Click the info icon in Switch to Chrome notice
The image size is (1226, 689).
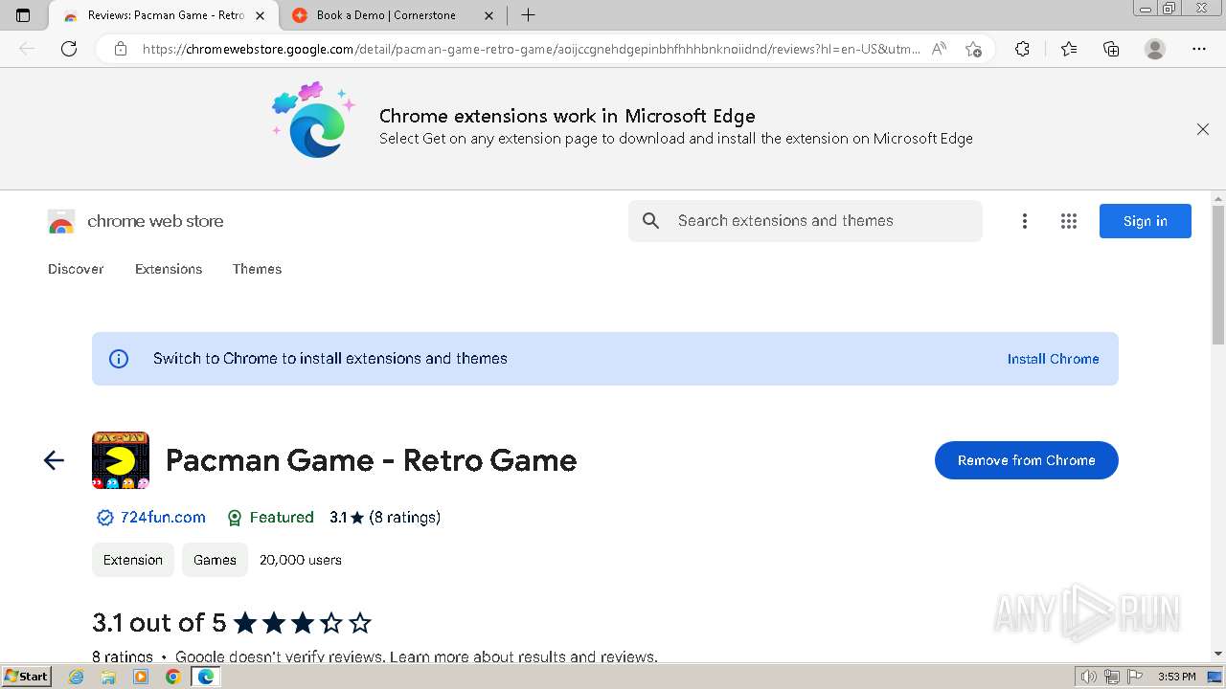tap(119, 359)
